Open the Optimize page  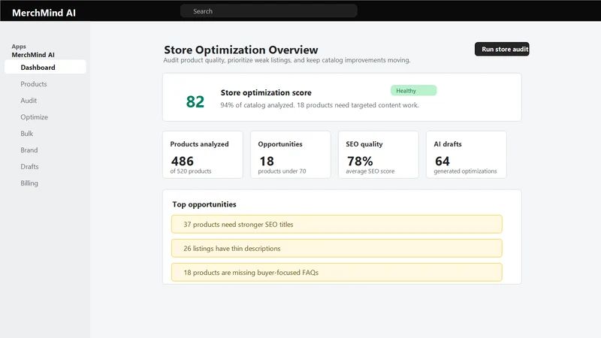coord(34,117)
